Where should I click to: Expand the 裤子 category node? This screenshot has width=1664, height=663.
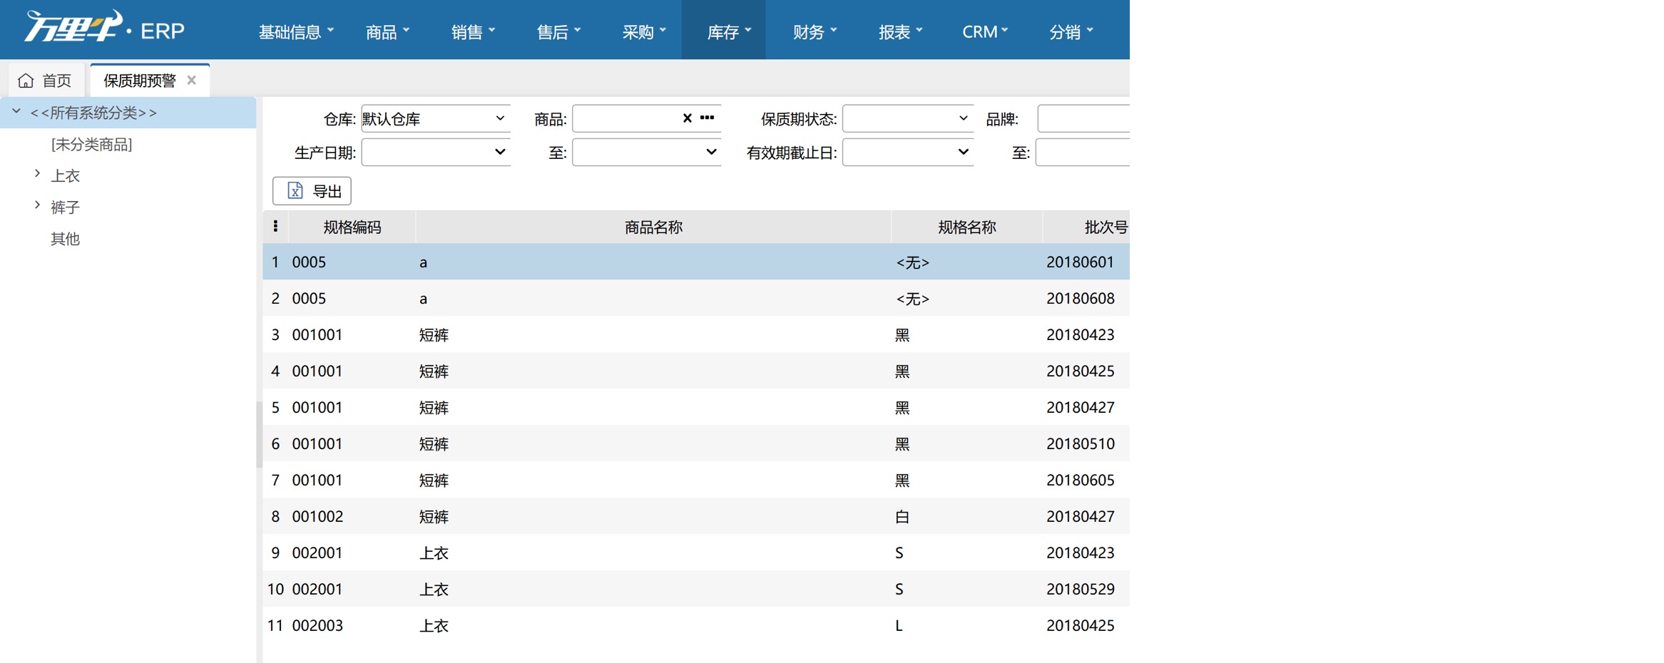[37, 205]
